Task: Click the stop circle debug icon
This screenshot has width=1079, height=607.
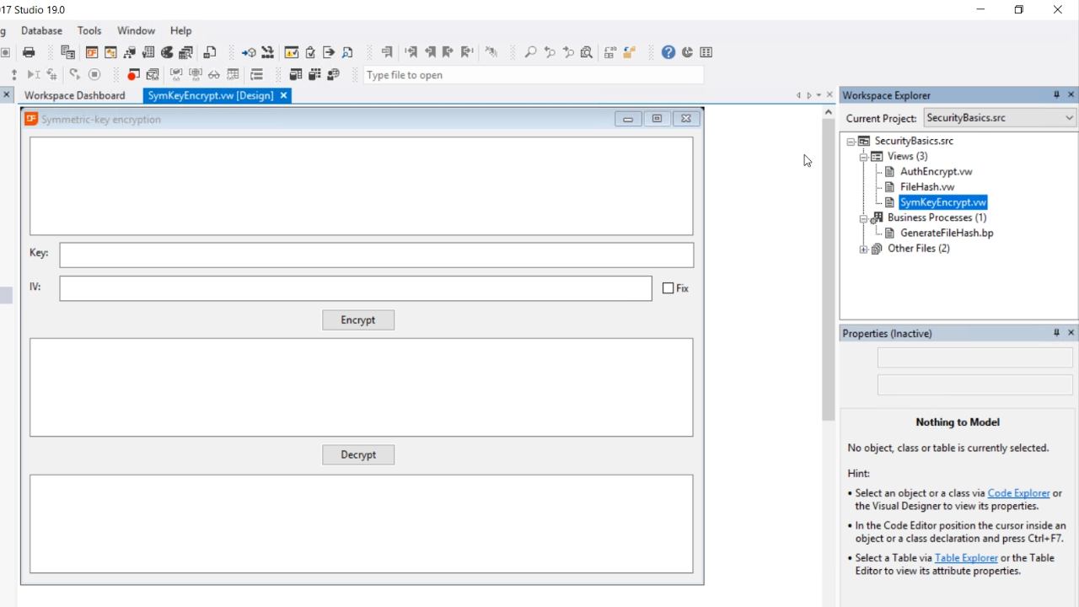Action: click(94, 75)
